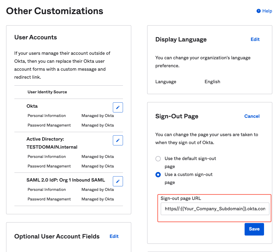The image size is (280, 252).
Task: Open the Help link
Action: click(x=267, y=11)
